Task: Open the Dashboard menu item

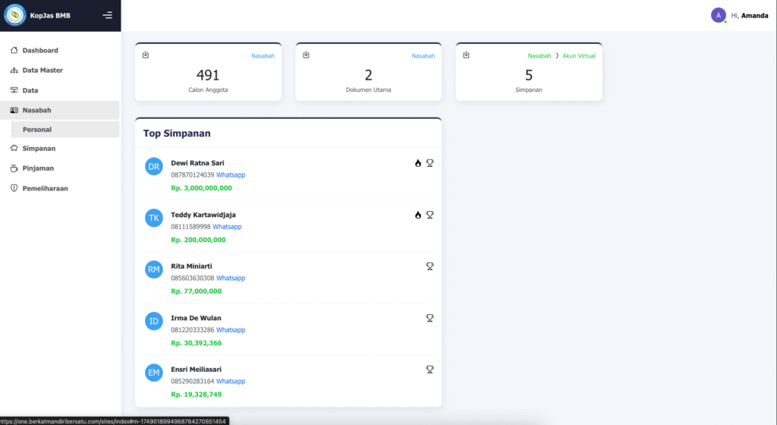Action: pyautogui.click(x=39, y=51)
